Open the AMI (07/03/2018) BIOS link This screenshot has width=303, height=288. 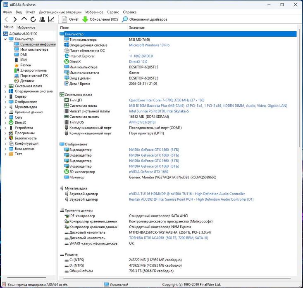(x=142, y=122)
